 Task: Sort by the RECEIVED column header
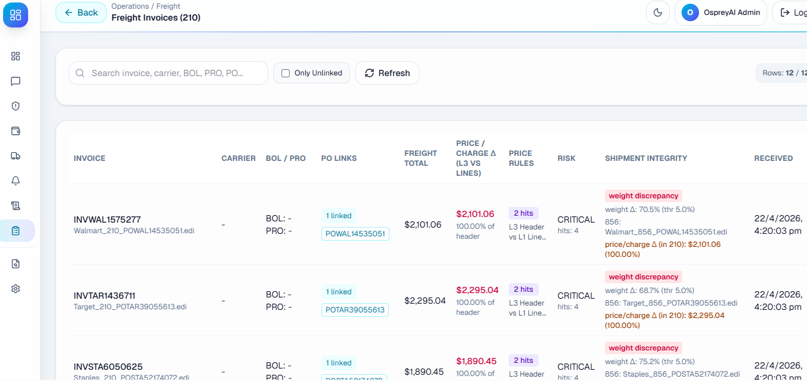point(773,158)
